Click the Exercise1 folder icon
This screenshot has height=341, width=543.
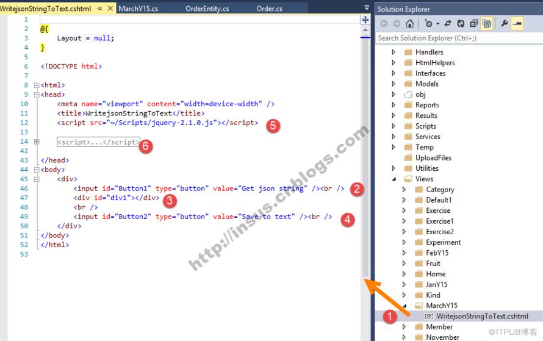[x=419, y=221]
